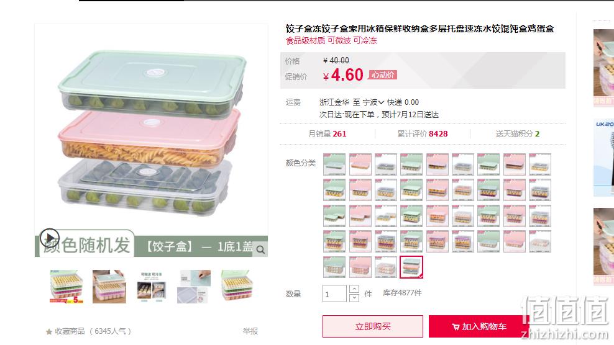View the last gallery thumbnail of stacked trays
Viewport: 614px width, 345px height.
tap(237, 287)
